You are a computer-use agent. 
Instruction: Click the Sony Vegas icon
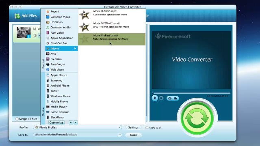[x=48, y=64]
